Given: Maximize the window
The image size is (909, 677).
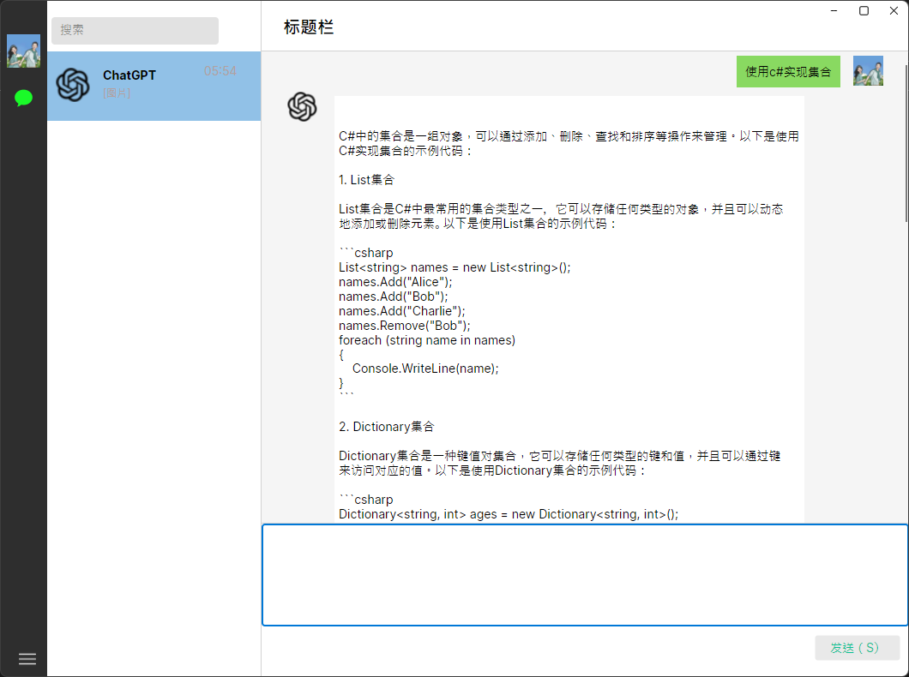Looking at the screenshot, I should pos(864,10).
